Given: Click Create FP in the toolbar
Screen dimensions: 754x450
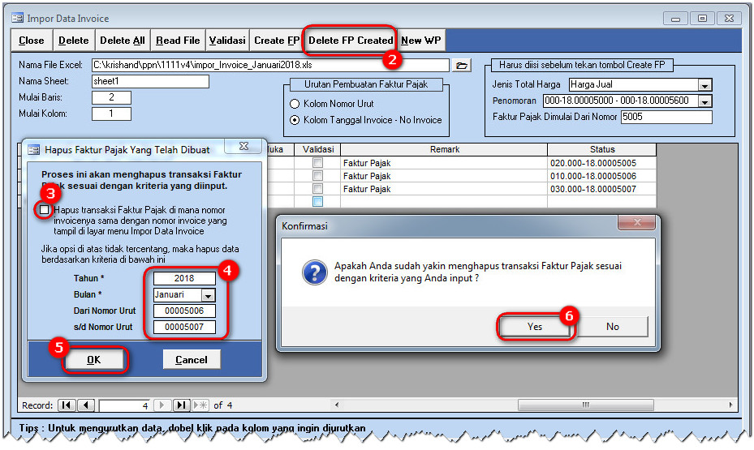Looking at the screenshot, I should [x=276, y=40].
